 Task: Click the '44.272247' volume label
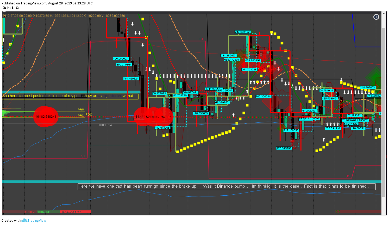point(309,111)
